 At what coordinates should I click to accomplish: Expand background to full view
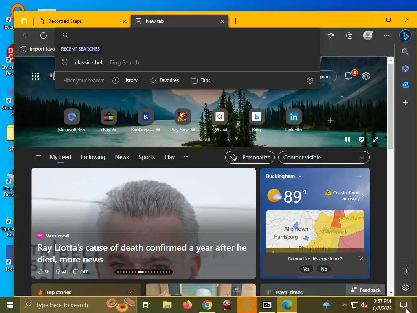[375, 139]
